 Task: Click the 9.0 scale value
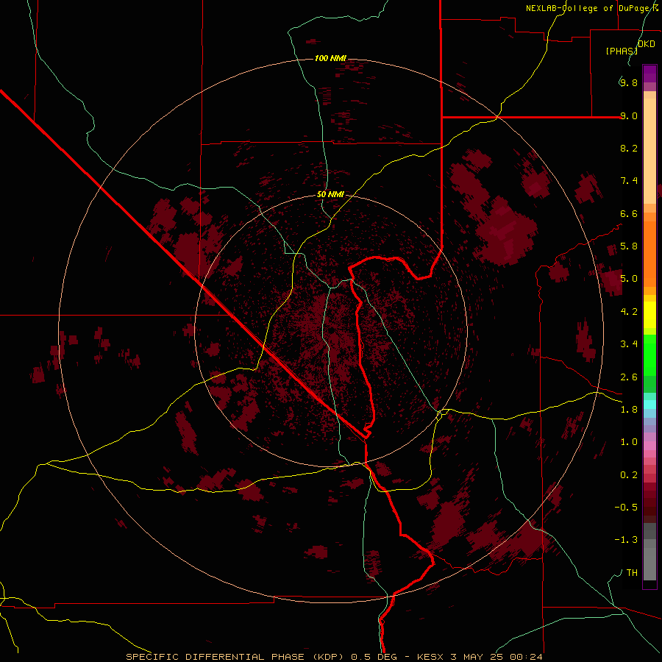click(629, 115)
